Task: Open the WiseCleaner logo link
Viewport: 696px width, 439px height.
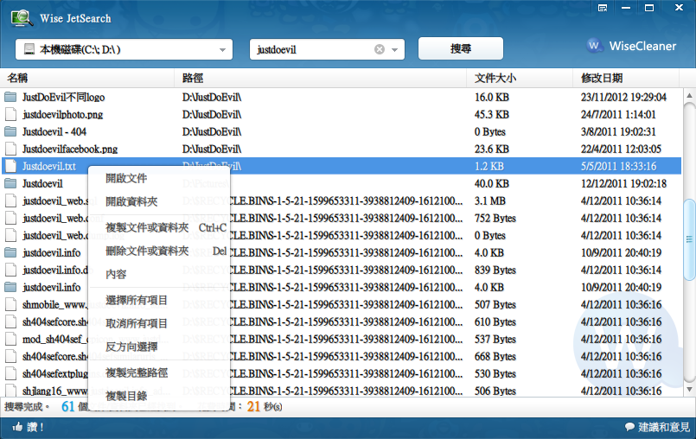Action: click(632, 46)
